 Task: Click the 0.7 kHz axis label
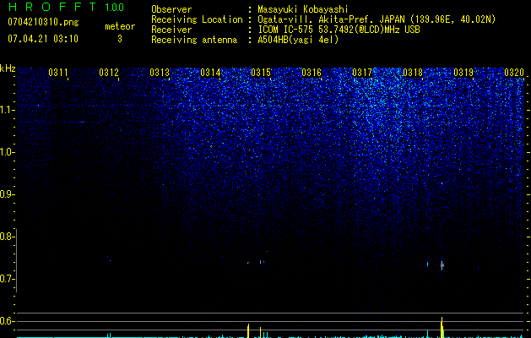[x=8, y=279]
